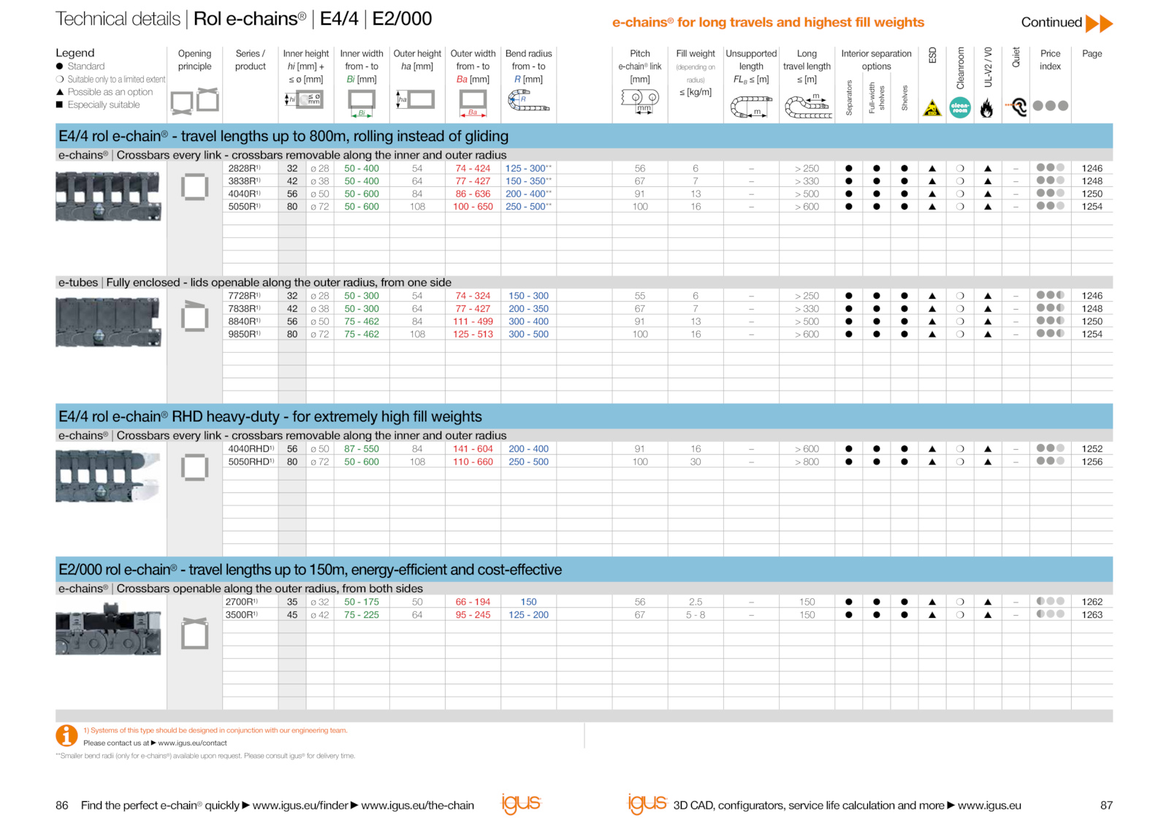Viewport: 1169px width, 826px height.
Task: Click the Standard filled circle legend symbol
Action: 60,66
